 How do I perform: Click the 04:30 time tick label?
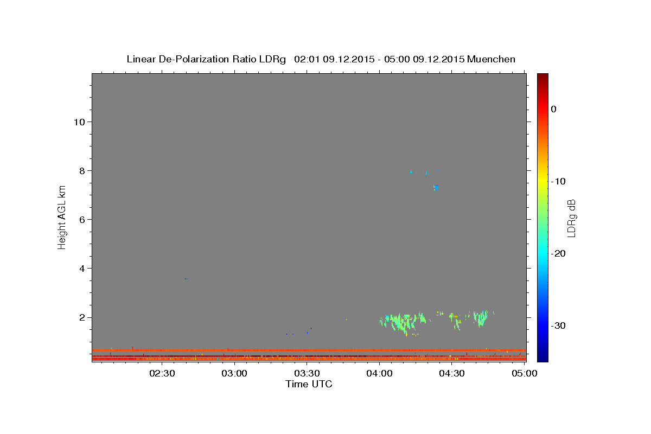click(452, 373)
